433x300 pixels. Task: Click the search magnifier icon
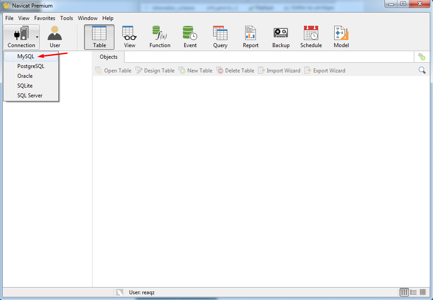422,70
